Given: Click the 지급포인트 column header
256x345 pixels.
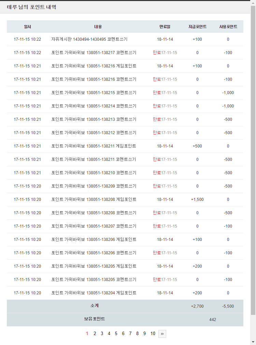Looking at the screenshot, I should click(197, 27).
